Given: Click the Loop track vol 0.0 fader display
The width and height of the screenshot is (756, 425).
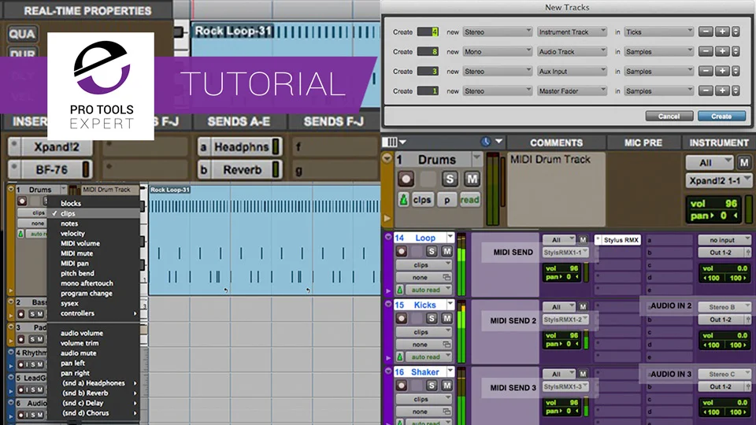Looking at the screenshot, I should [724, 273].
